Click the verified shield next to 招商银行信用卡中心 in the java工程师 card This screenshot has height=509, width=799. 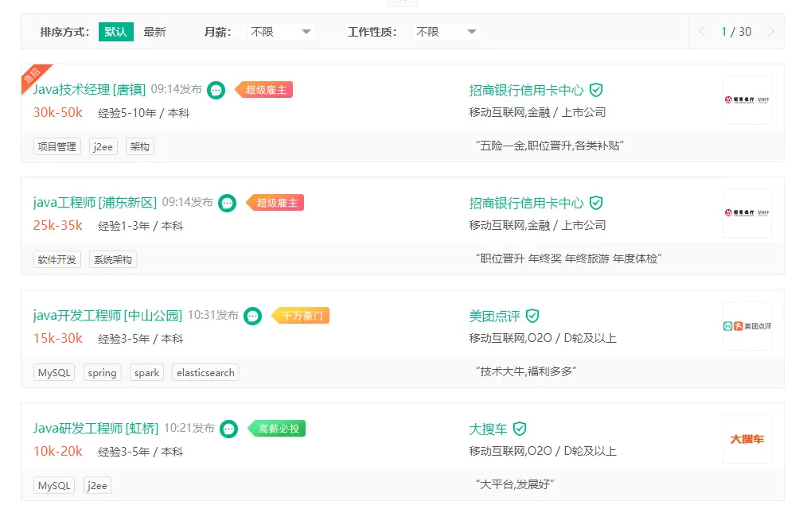[596, 203]
